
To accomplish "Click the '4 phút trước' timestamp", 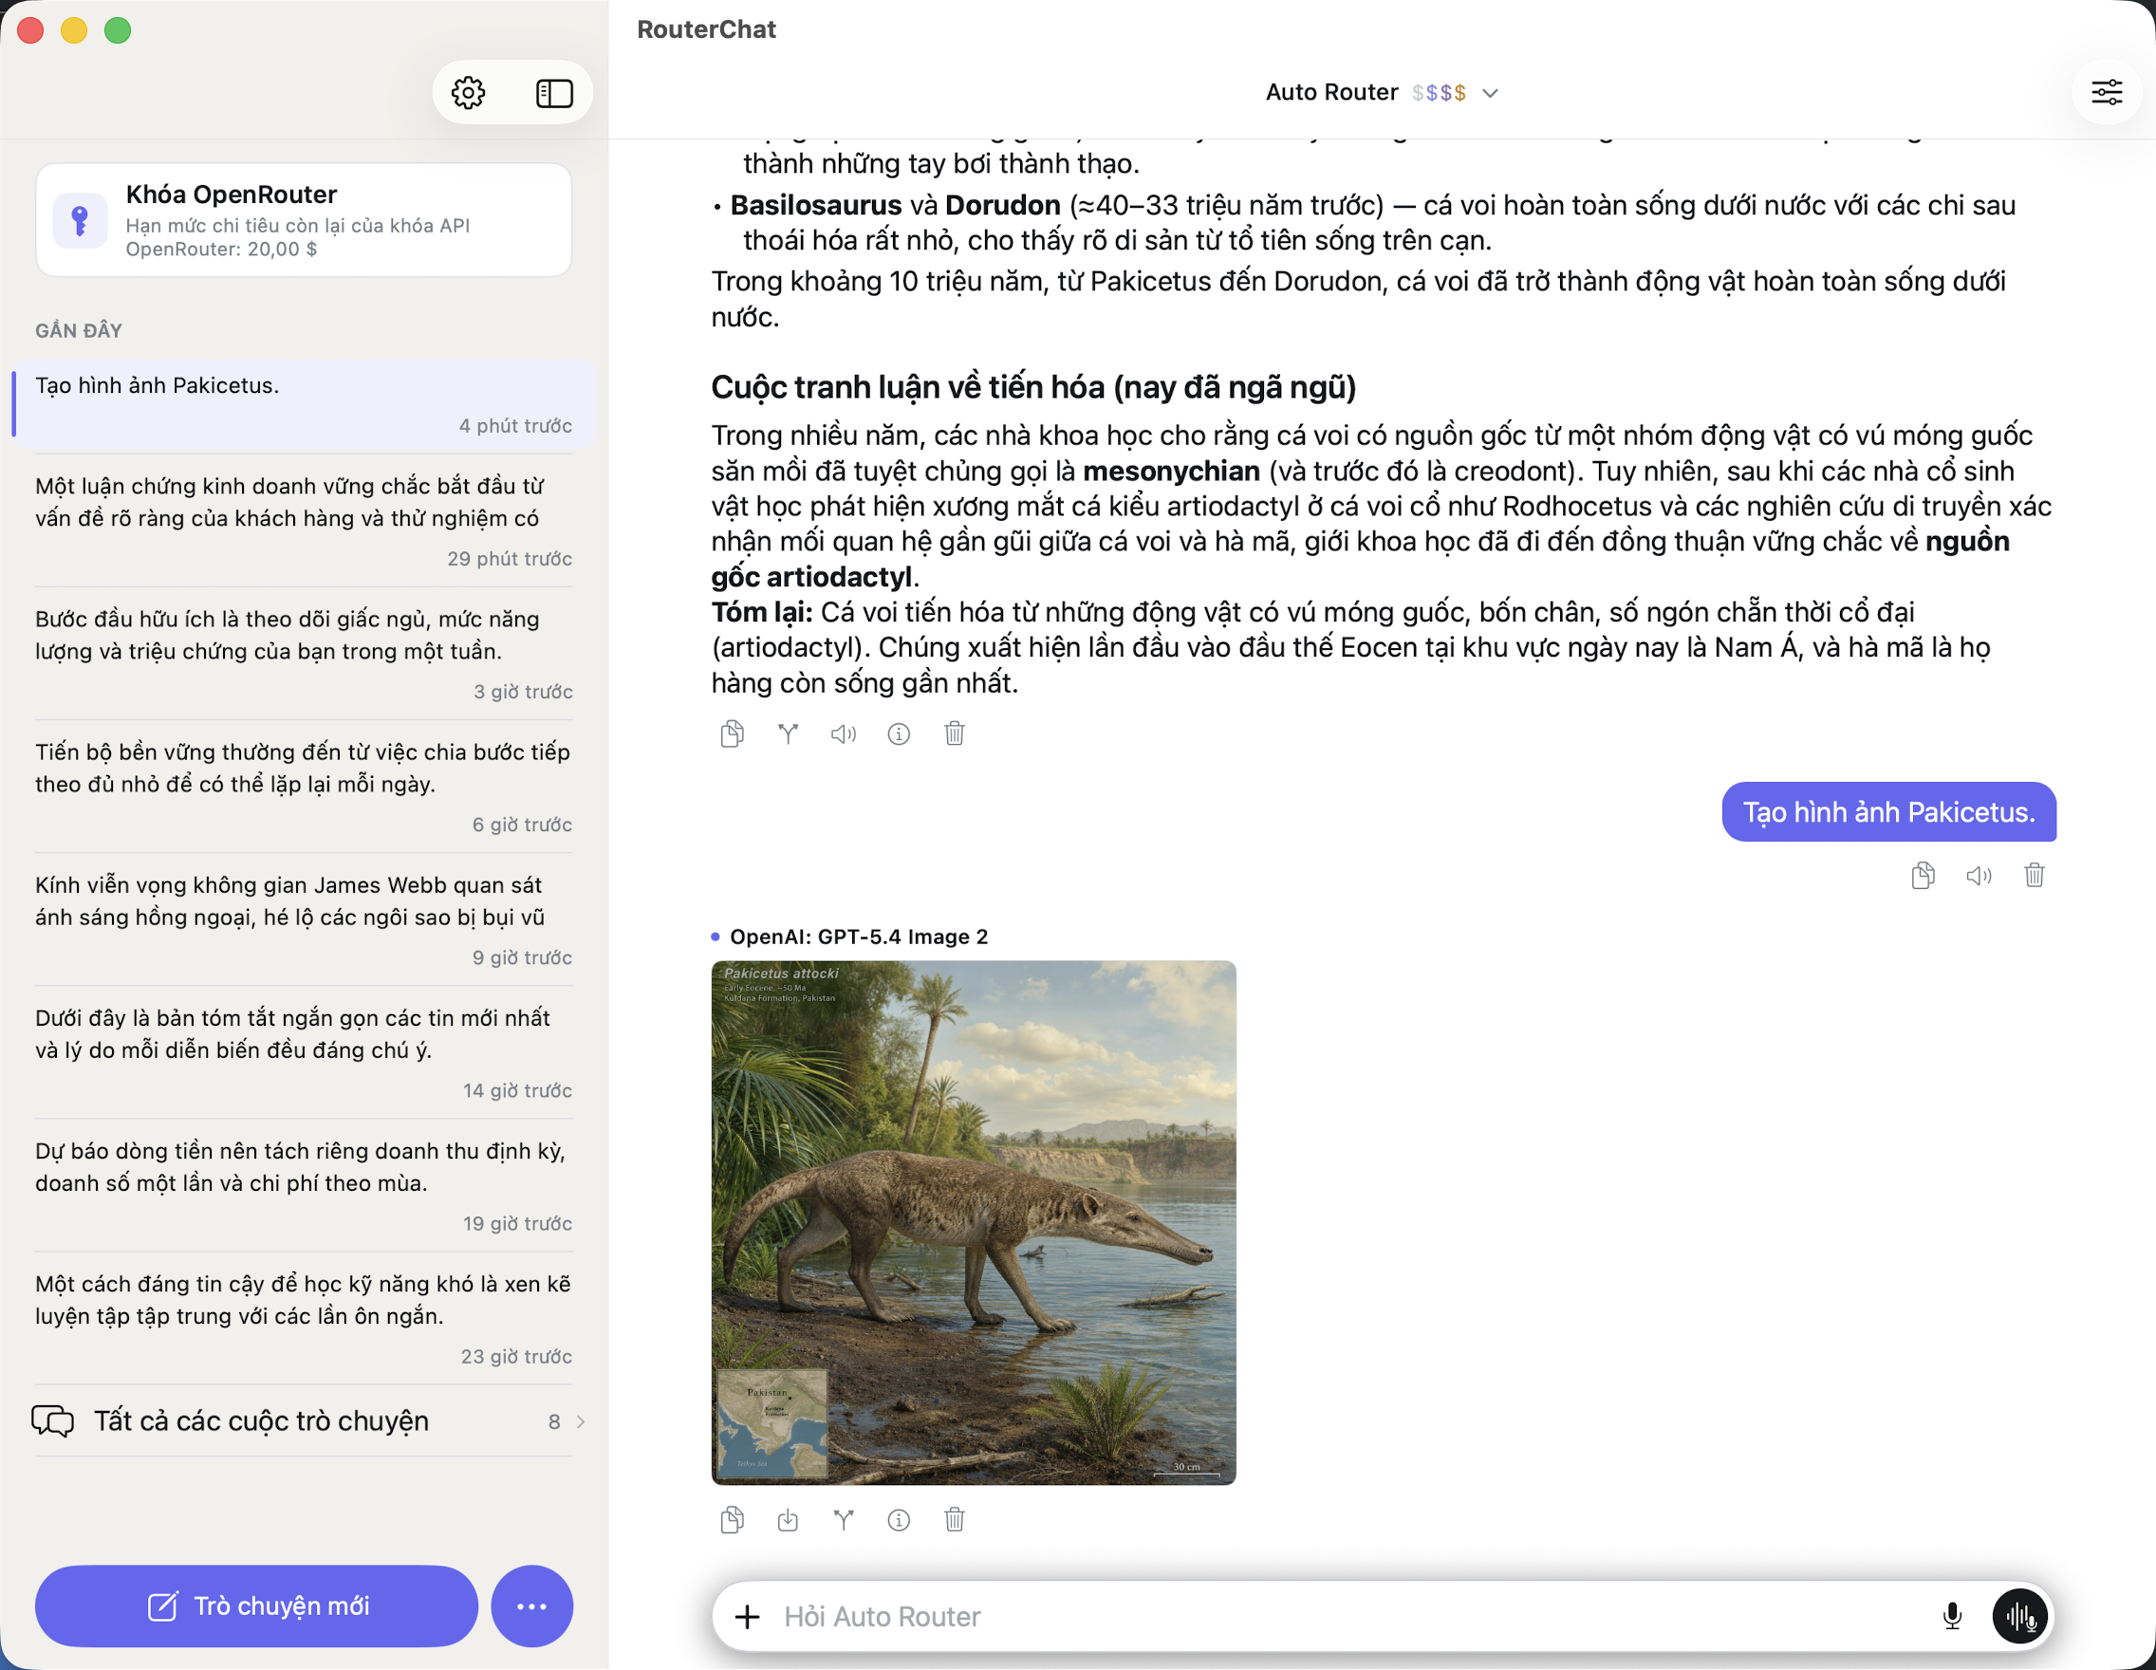I will click(x=515, y=425).
